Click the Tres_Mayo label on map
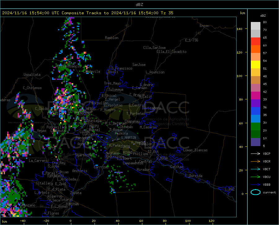The width and height of the screenshot is (279, 225). (113, 83)
